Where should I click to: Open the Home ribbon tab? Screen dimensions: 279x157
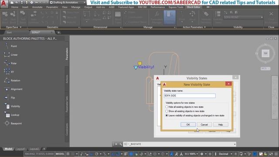(x=14, y=7)
